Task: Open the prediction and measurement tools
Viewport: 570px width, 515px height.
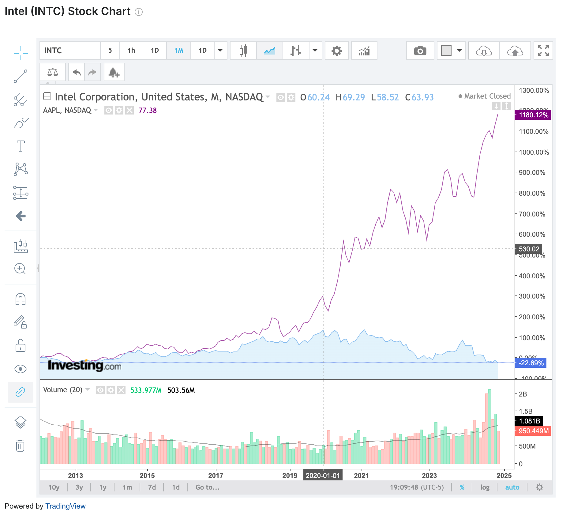Action: click(x=21, y=193)
